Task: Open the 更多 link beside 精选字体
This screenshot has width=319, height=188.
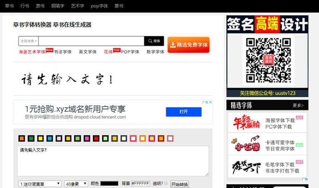Action: point(298,106)
